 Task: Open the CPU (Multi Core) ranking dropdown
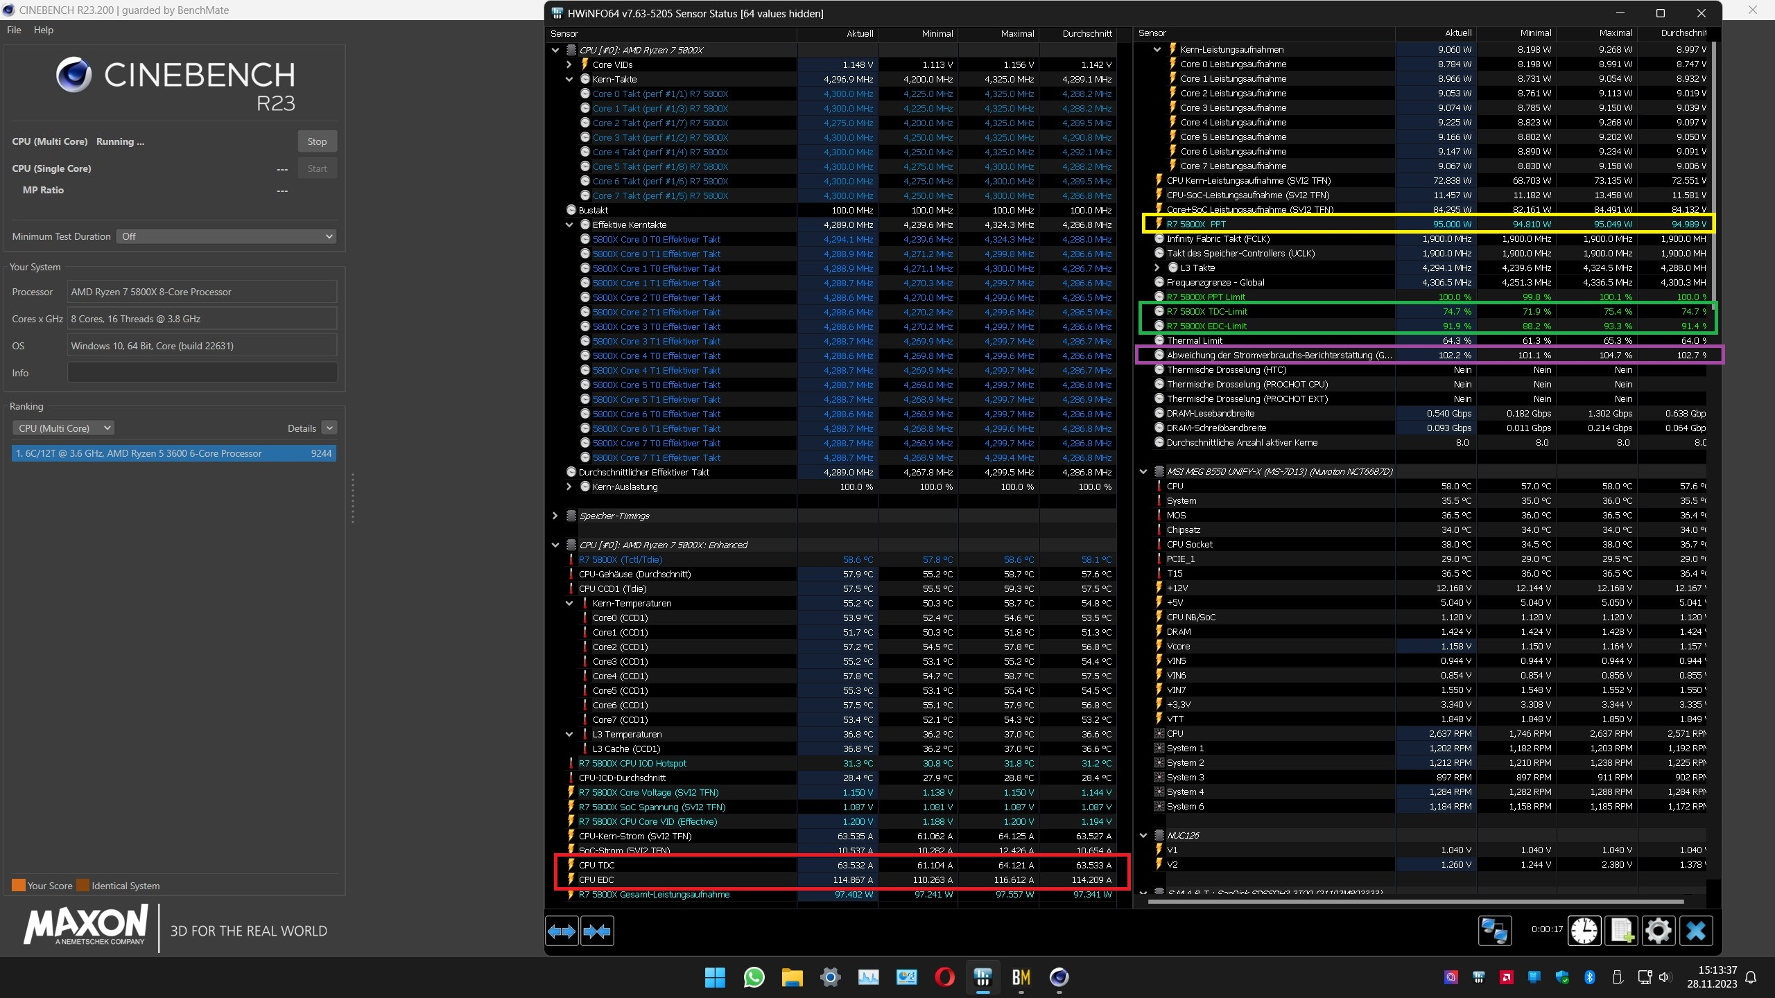pos(63,428)
